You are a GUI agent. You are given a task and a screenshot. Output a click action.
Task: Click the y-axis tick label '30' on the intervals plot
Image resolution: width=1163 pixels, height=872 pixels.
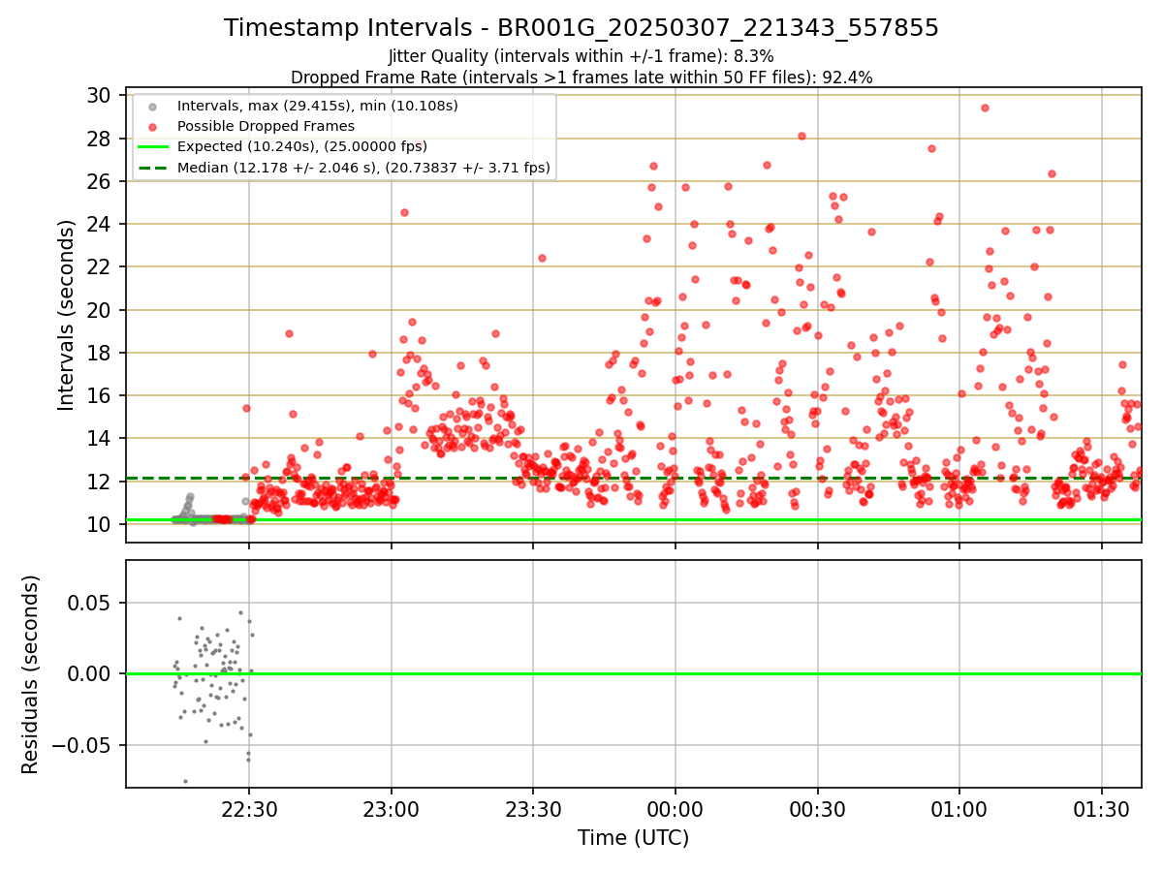[x=98, y=95]
